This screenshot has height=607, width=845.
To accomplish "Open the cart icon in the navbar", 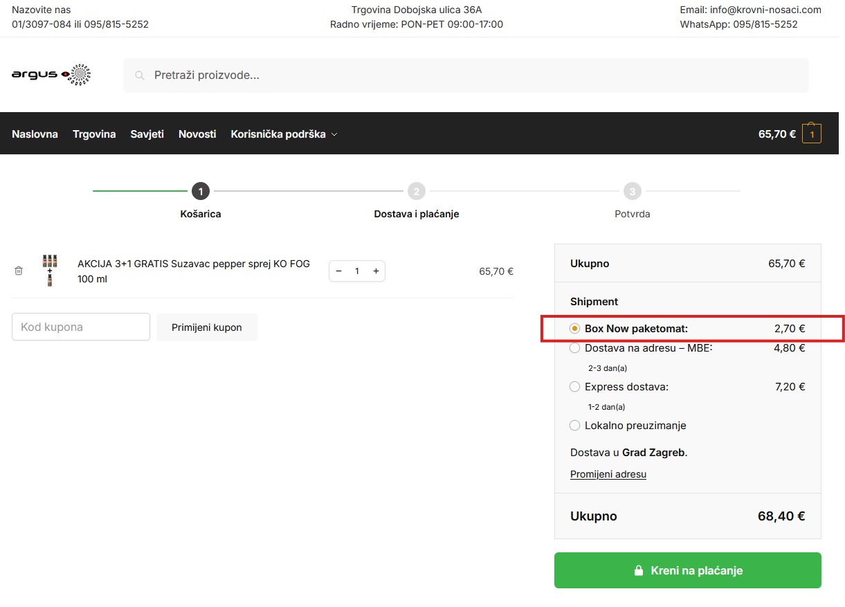I will pyautogui.click(x=811, y=133).
